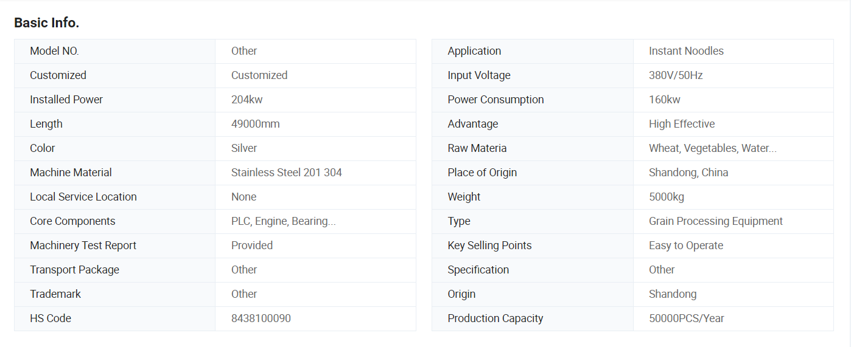Click the 'Local Service Location' label
851x347 pixels.
click(x=83, y=197)
